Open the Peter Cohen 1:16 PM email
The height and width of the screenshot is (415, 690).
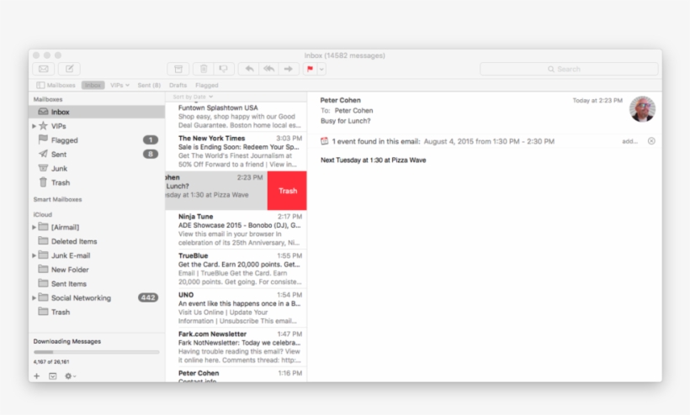(236, 375)
